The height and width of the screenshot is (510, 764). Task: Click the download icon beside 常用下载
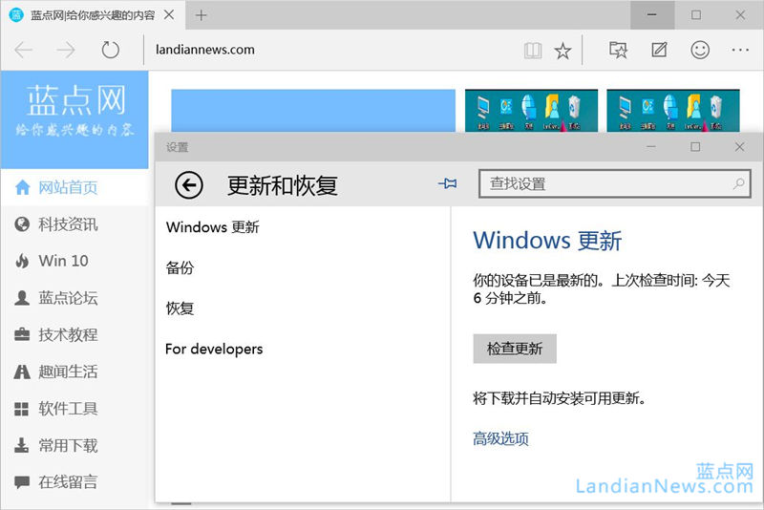point(21,445)
